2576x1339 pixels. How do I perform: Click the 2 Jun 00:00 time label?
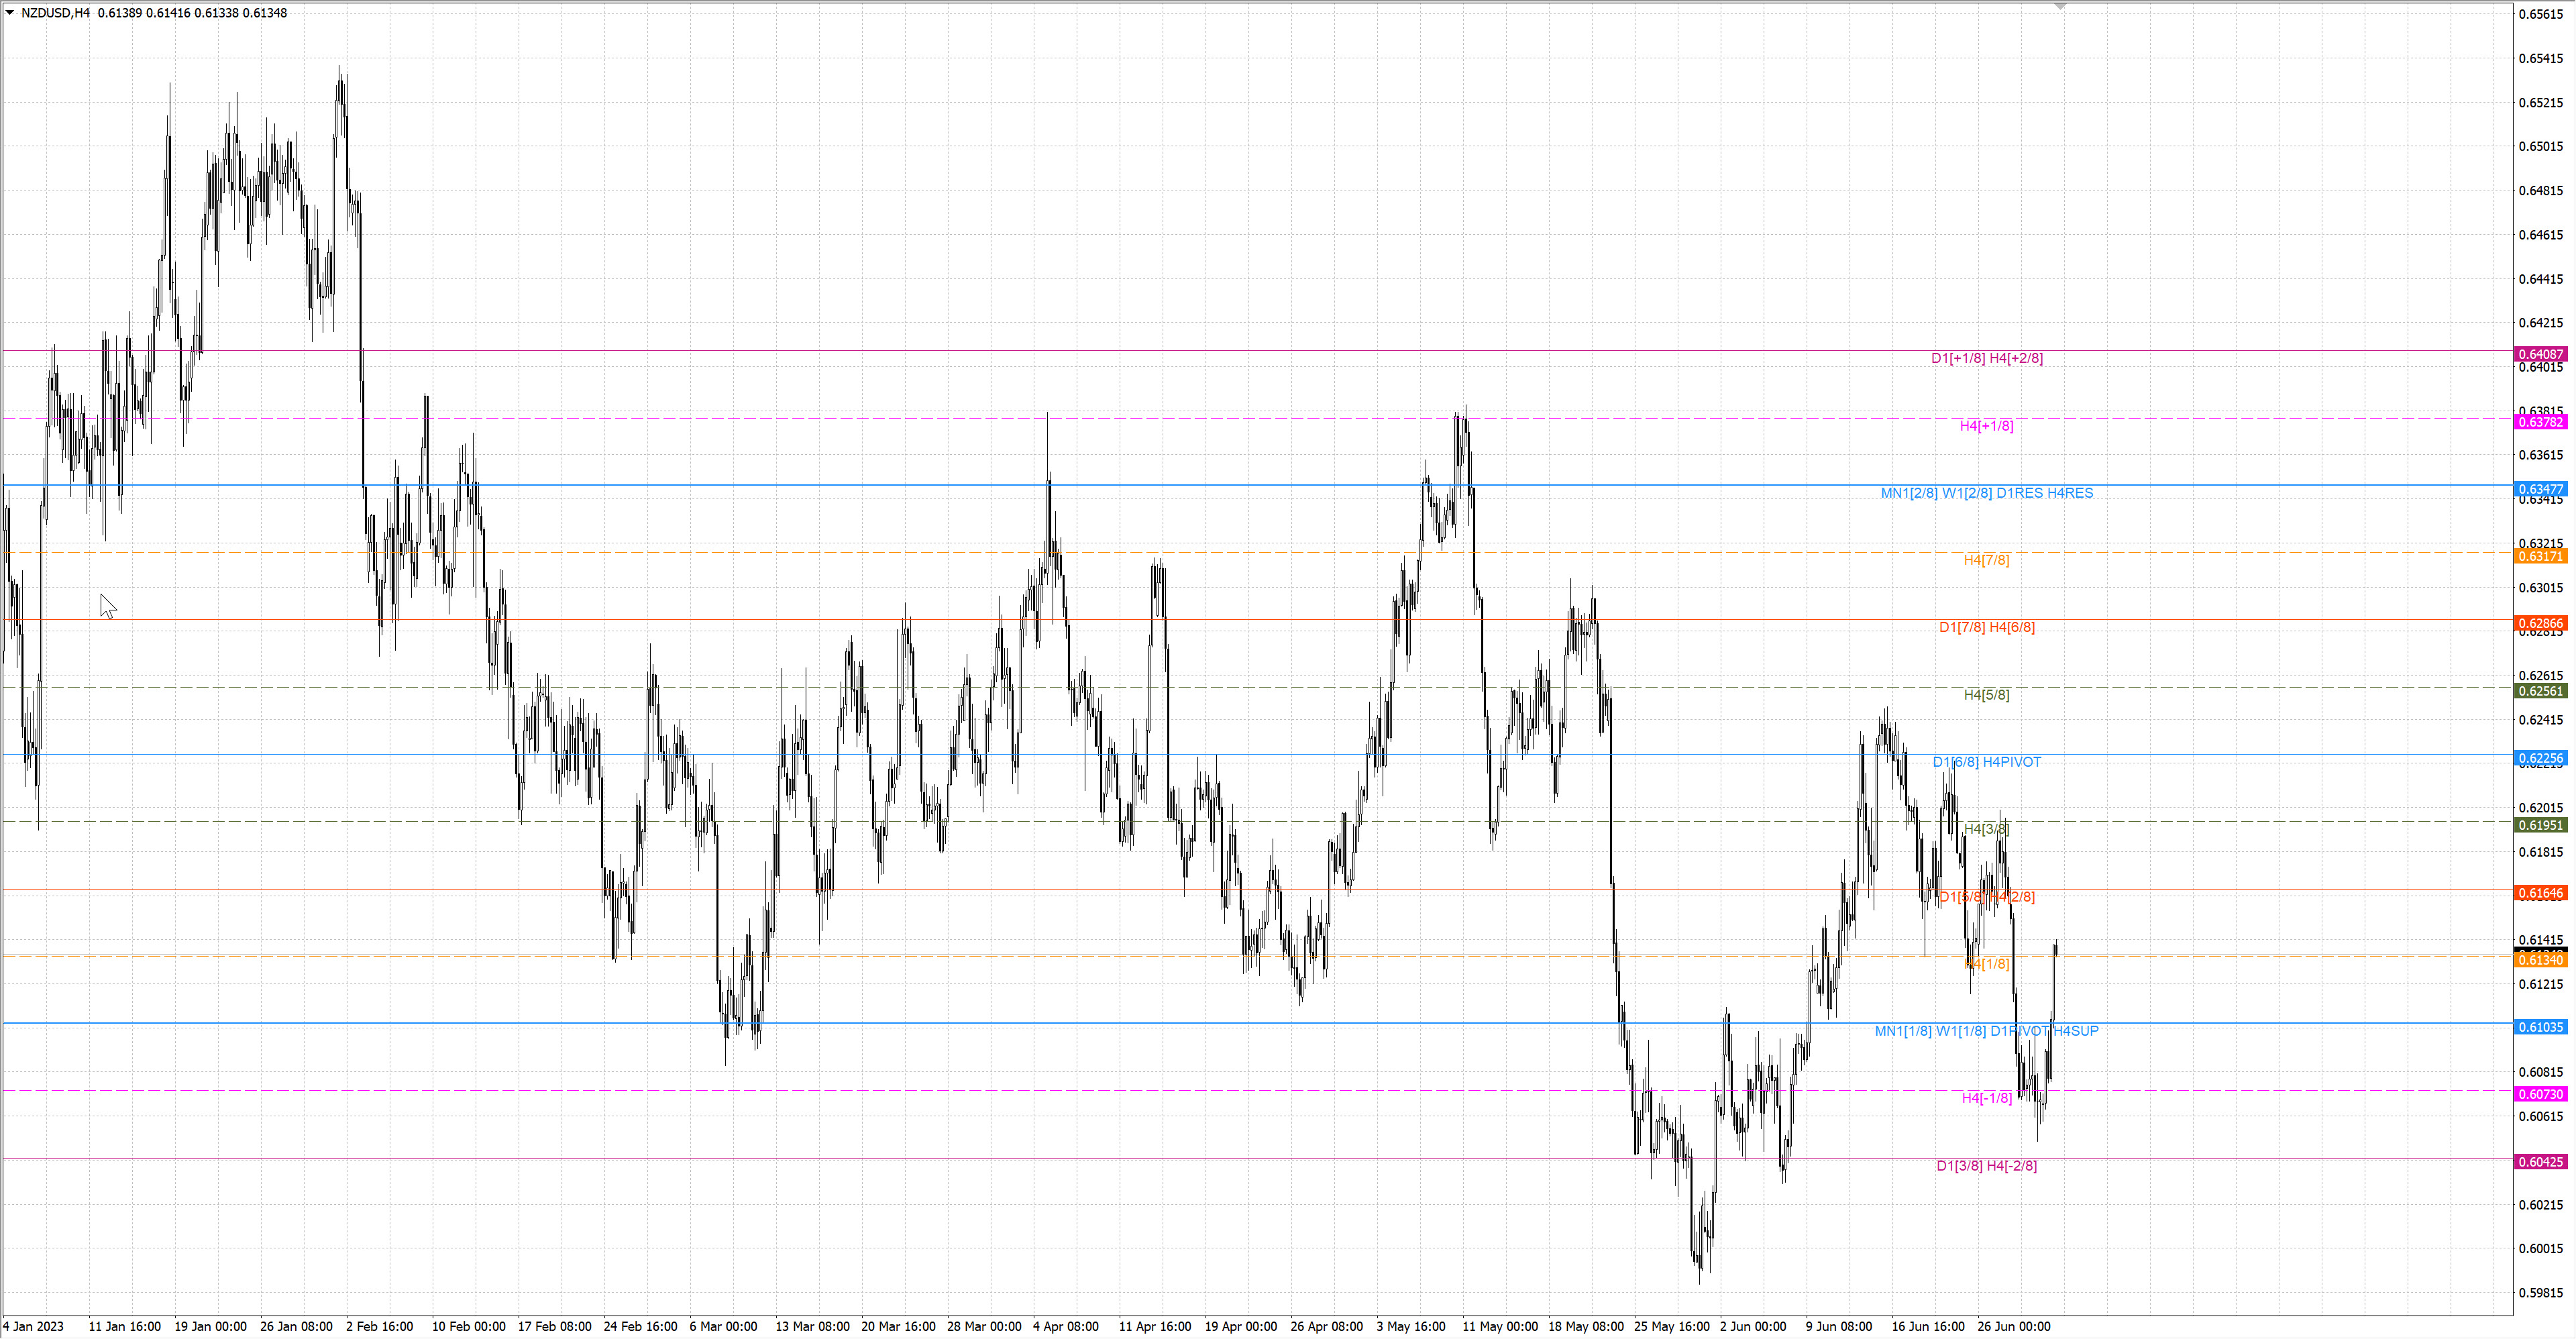pyautogui.click(x=1753, y=1326)
